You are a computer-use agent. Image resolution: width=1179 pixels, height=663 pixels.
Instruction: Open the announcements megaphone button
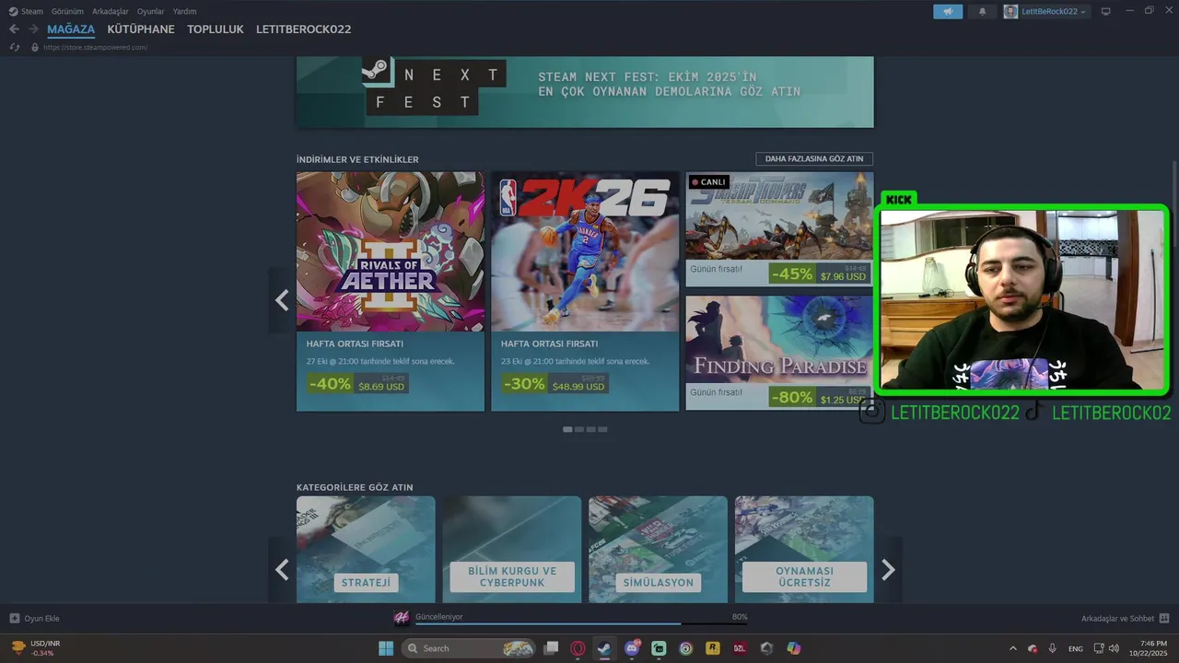(948, 11)
